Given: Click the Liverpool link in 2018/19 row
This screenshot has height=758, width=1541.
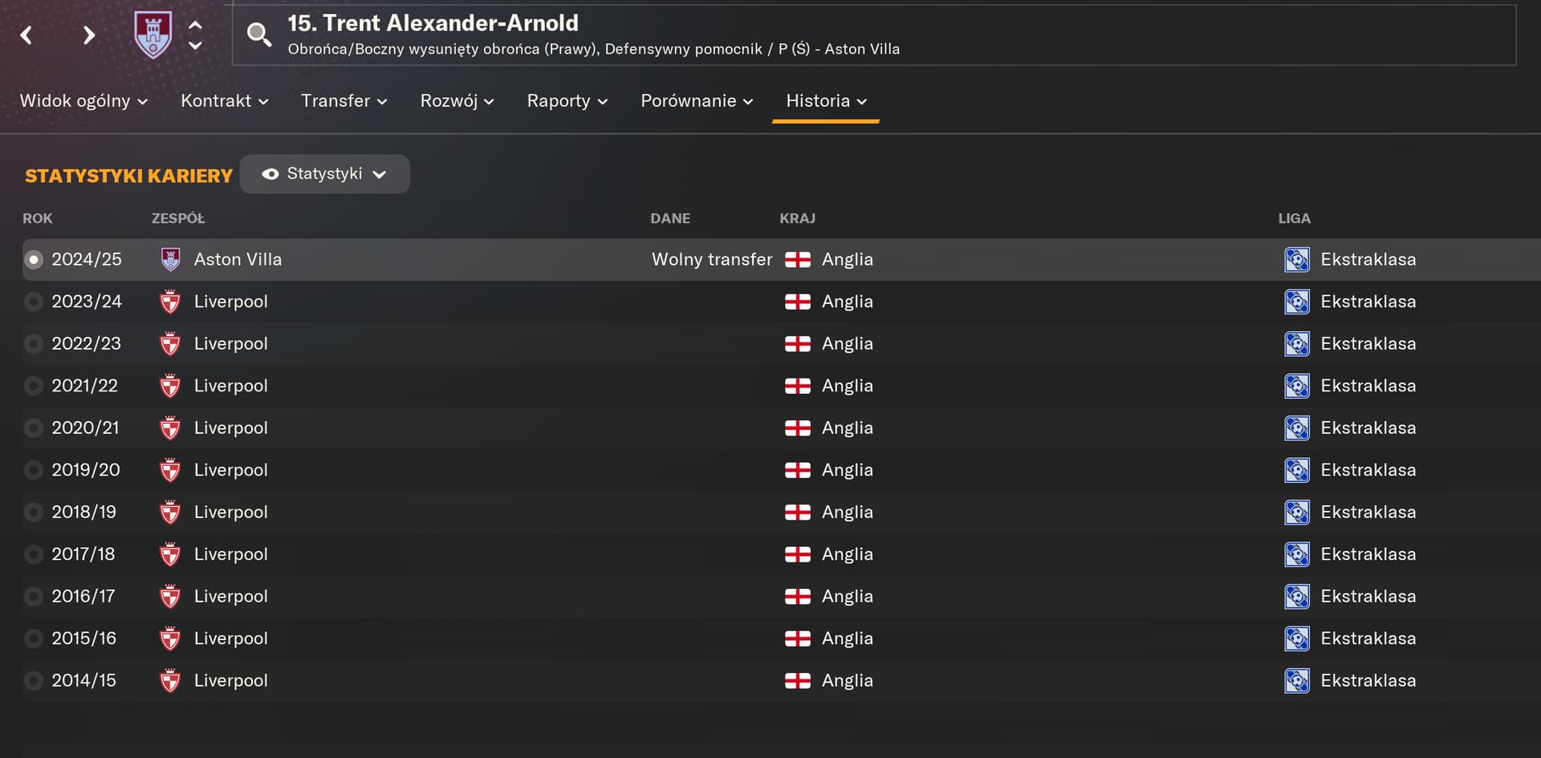Looking at the screenshot, I should (x=230, y=513).
